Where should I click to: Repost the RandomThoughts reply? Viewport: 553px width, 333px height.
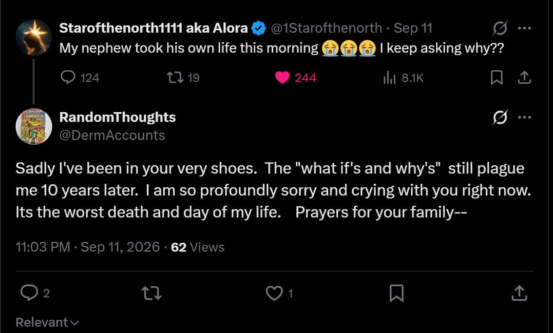click(152, 293)
